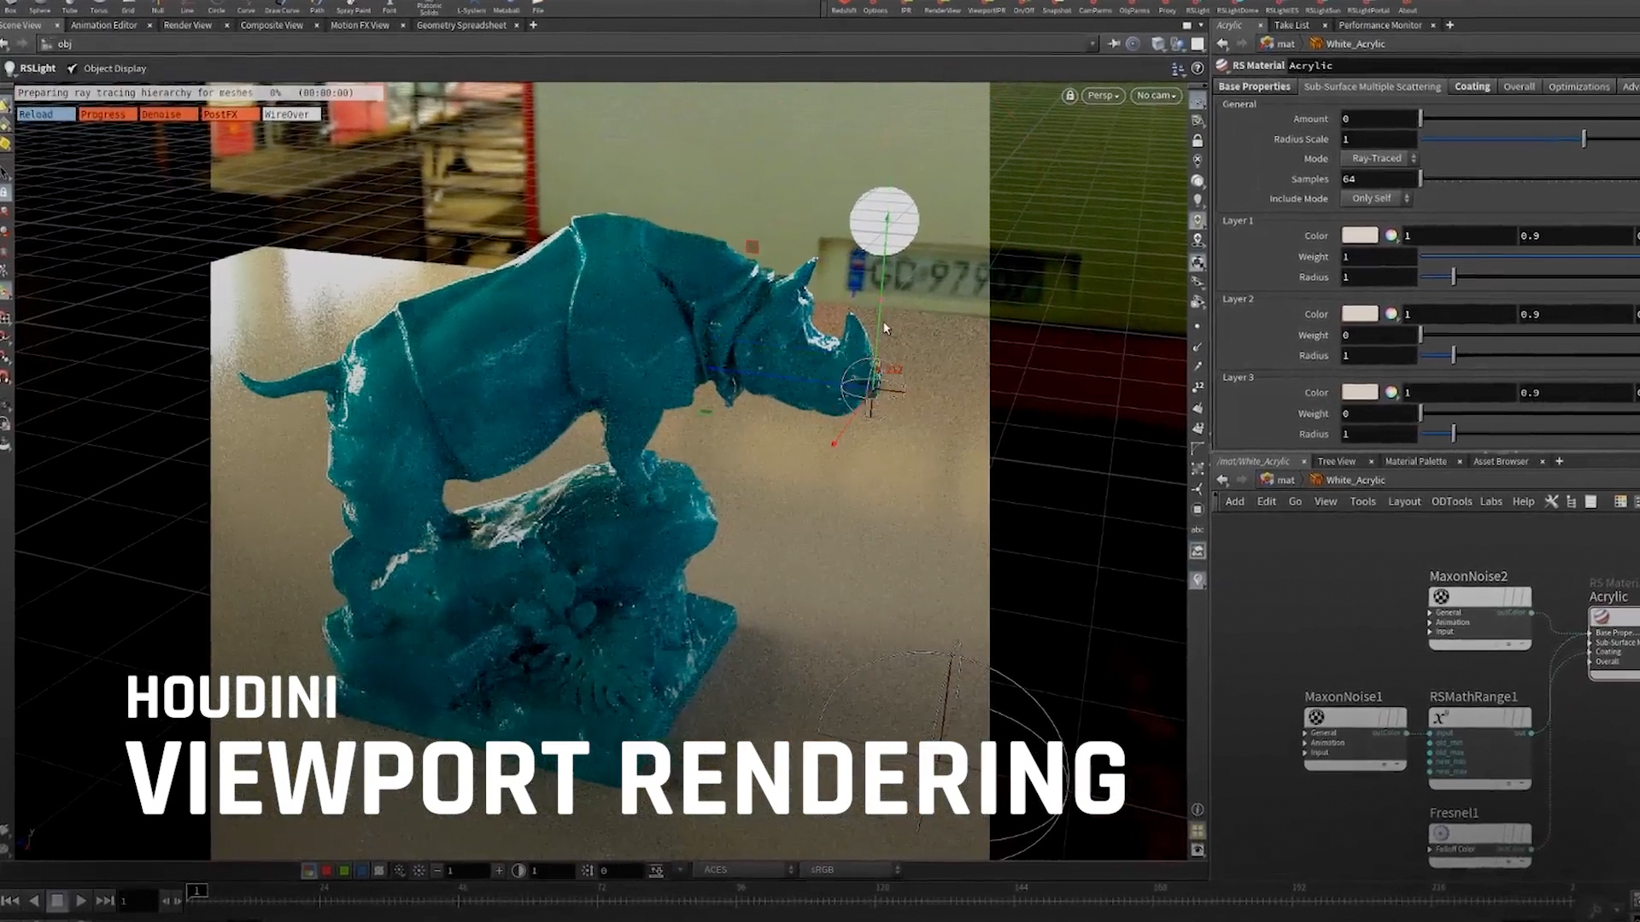This screenshot has width=1640, height=922.
Task: Click the Layer 2 color swatch
Action: coord(1359,314)
